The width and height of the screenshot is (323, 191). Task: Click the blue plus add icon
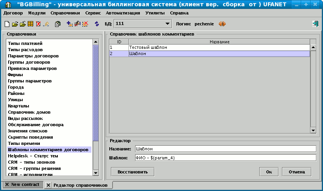pos(70,24)
